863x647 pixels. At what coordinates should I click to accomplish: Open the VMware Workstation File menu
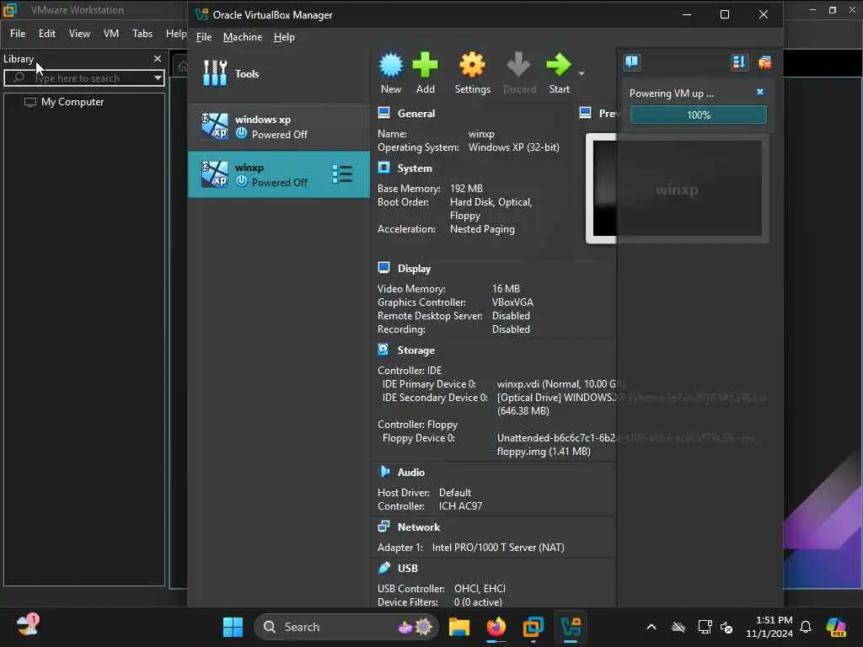[x=18, y=34]
